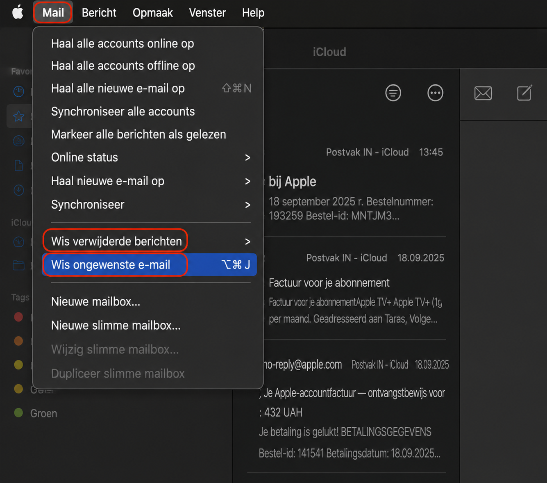This screenshot has width=547, height=483.
Task: Open the Apple logo menu
Action: (x=18, y=13)
